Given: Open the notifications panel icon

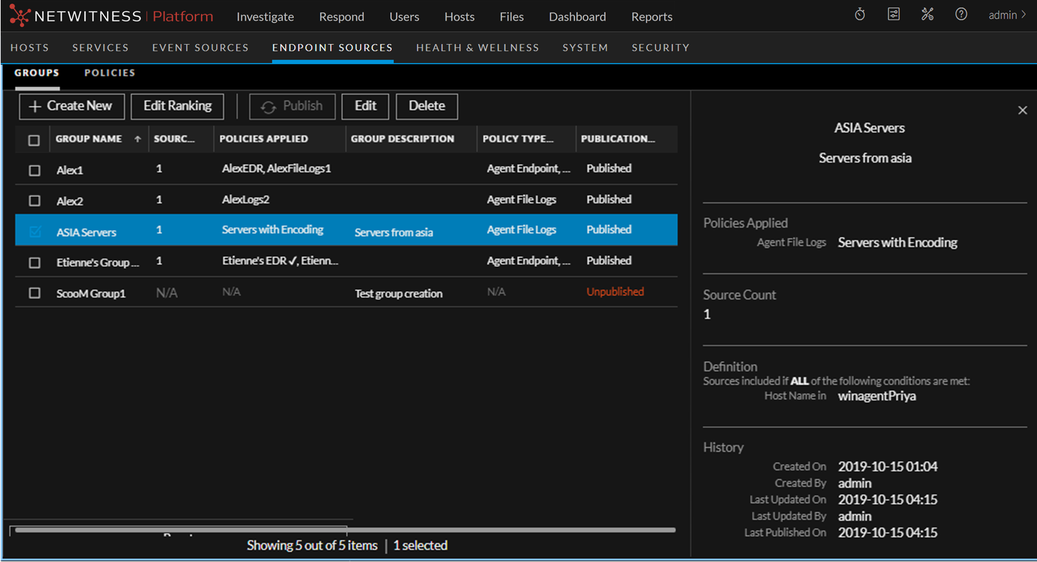Looking at the screenshot, I should pyautogui.click(x=894, y=14).
